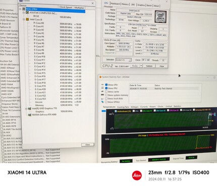Viewport: 217px width, 188px height.
Task: Uncheck the Stress CPU checkbox
Action: pyautogui.click(x=106, y=85)
